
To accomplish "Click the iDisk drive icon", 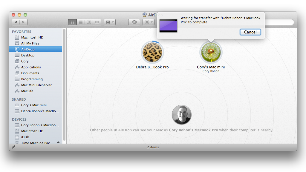I will pyautogui.click(x=17, y=137).
